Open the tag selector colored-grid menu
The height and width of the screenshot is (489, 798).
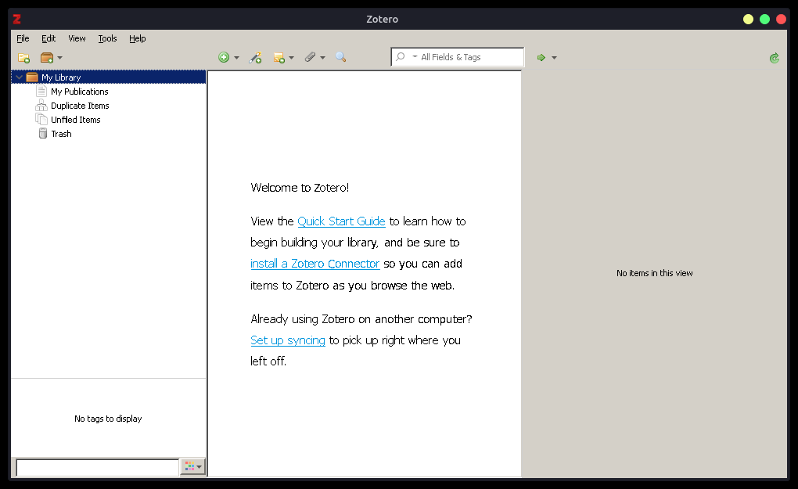point(192,467)
